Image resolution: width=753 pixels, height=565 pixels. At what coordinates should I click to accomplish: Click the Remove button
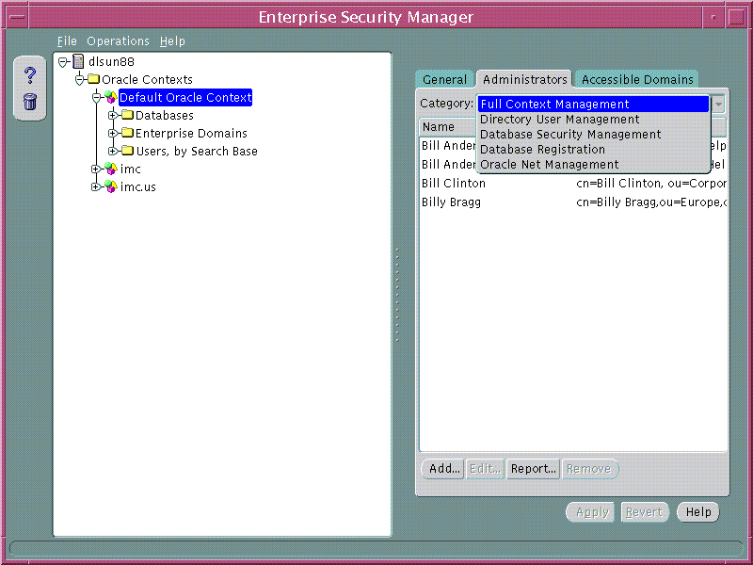589,468
